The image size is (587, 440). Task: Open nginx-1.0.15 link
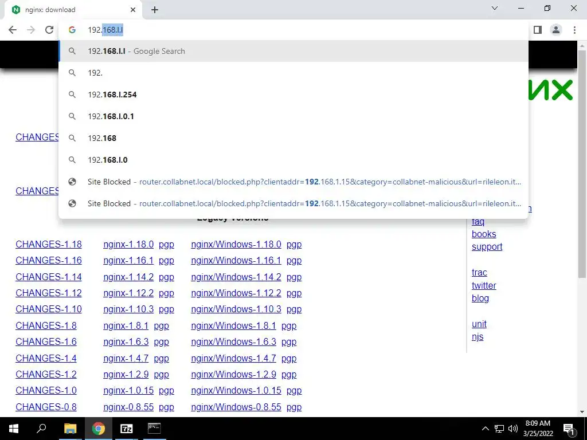128,390
